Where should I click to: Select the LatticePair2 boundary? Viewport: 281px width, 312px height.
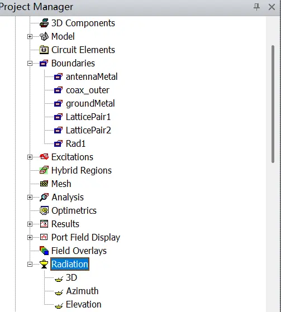(x=88, y=130)
